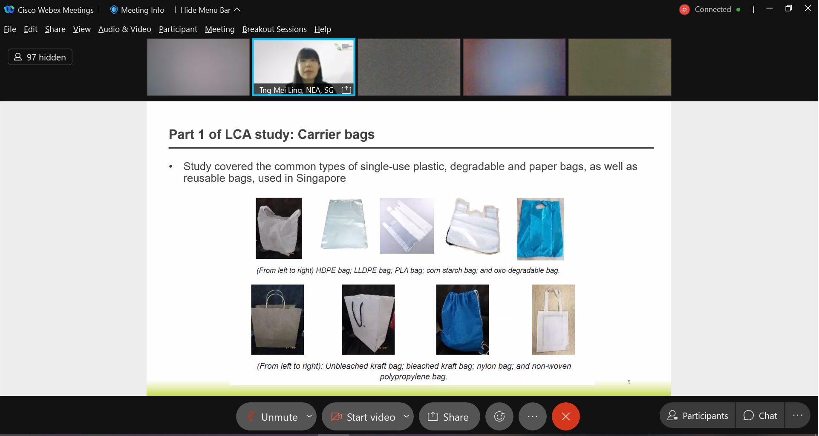Start video with the camera button
The height and width of the screenshot is (436, 819).
(363, 416)
